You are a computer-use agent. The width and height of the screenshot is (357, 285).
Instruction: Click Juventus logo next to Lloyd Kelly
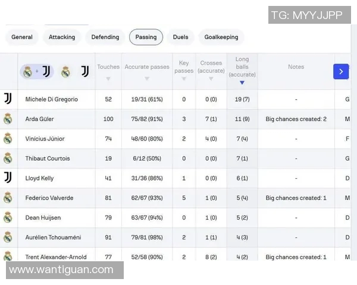pos(8,178)
